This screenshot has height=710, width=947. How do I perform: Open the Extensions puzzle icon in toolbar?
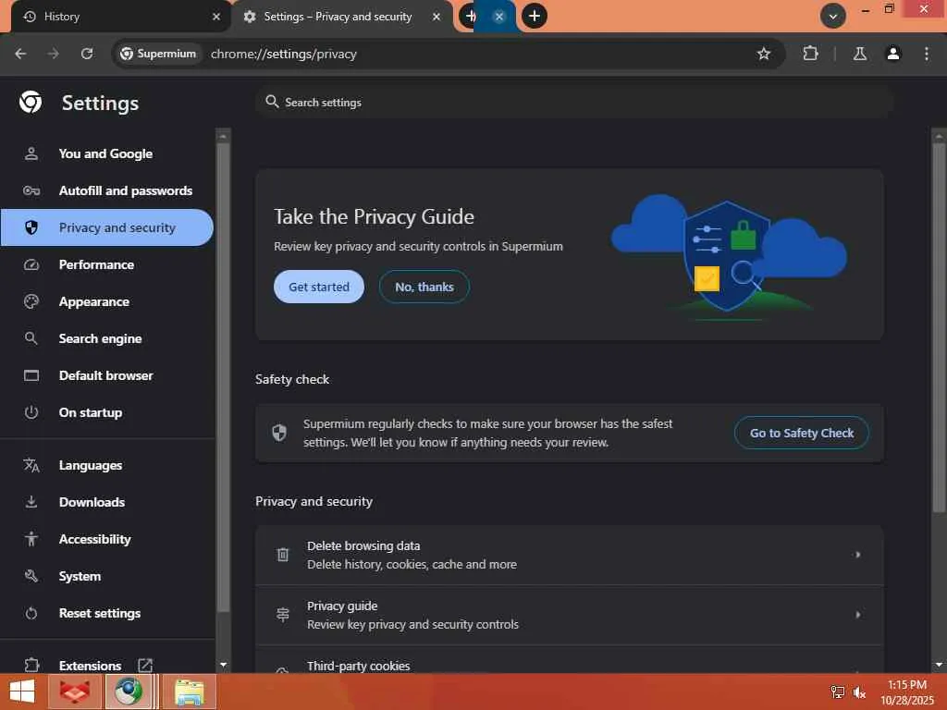coord(810,54)
